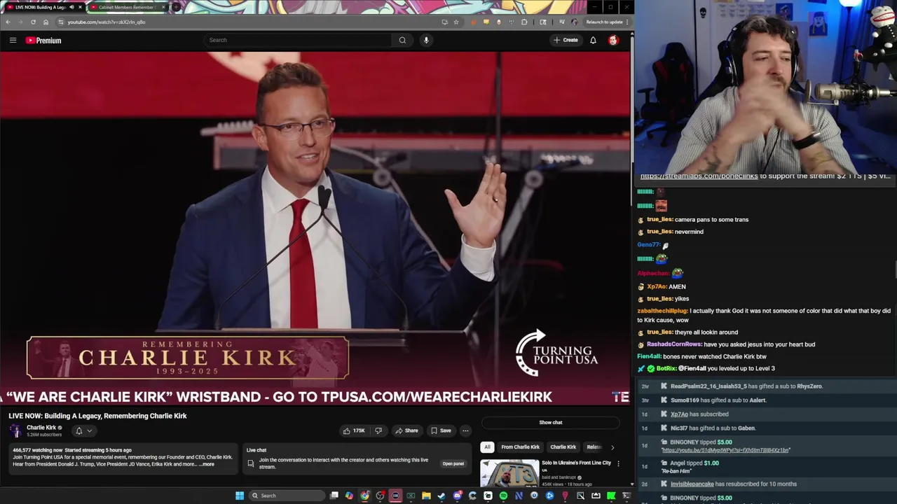This screenshot has width=897, height=504.
Task: Start voice search with the microphone icon
Action: click(426, 40)
